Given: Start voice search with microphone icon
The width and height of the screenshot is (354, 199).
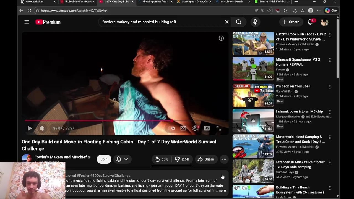Looking at the screenshot, I should 255,22.
